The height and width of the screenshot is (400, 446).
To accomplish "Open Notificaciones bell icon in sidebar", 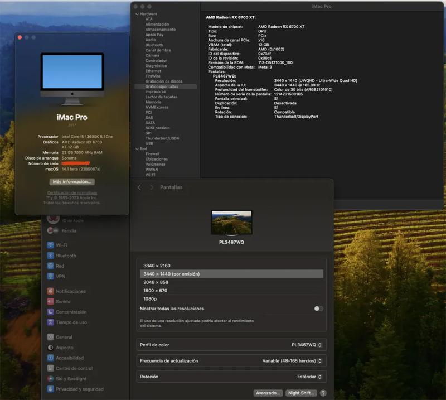I will [x=50, y=291].
